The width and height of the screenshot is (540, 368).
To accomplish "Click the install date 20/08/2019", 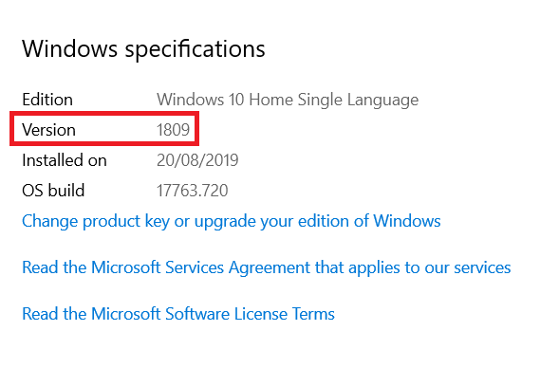I will (x=197, y=160).
